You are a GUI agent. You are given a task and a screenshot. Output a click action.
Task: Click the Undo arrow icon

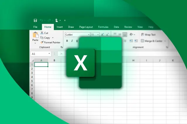[x=41, y=20]
